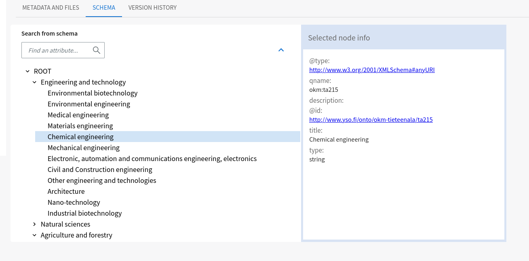
Task: Collapse the schema tree with the blue up chevron
Action: [281, 50]
